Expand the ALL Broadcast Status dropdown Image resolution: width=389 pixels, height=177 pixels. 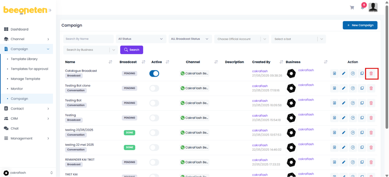pos(190,39)
